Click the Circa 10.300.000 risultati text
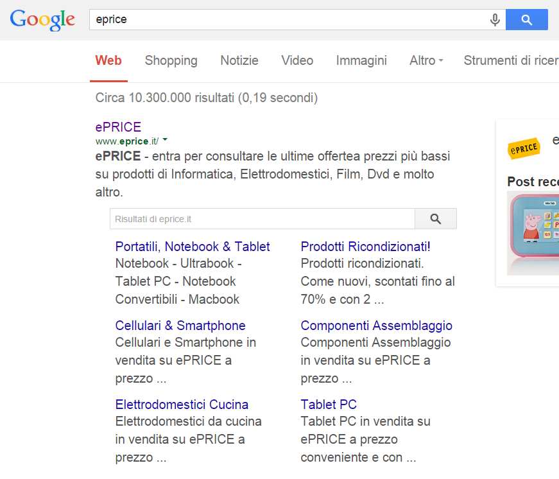559x479 pixels. (207, 98)
